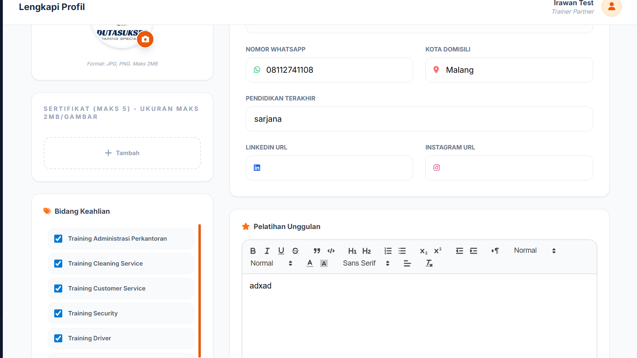Open user profile avatar menu

point(611,6)
